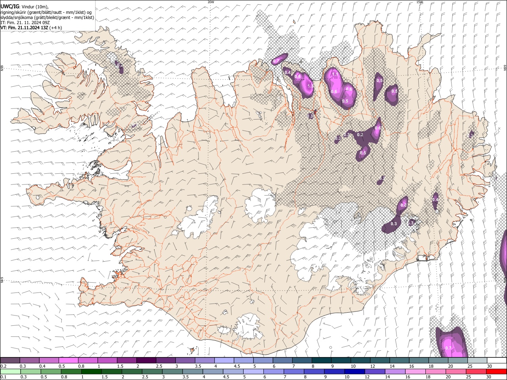This screenshot has width=507, height=380.
Task: Select the lower legend row swatch labeled 14
Action: [x=395, y=371]
